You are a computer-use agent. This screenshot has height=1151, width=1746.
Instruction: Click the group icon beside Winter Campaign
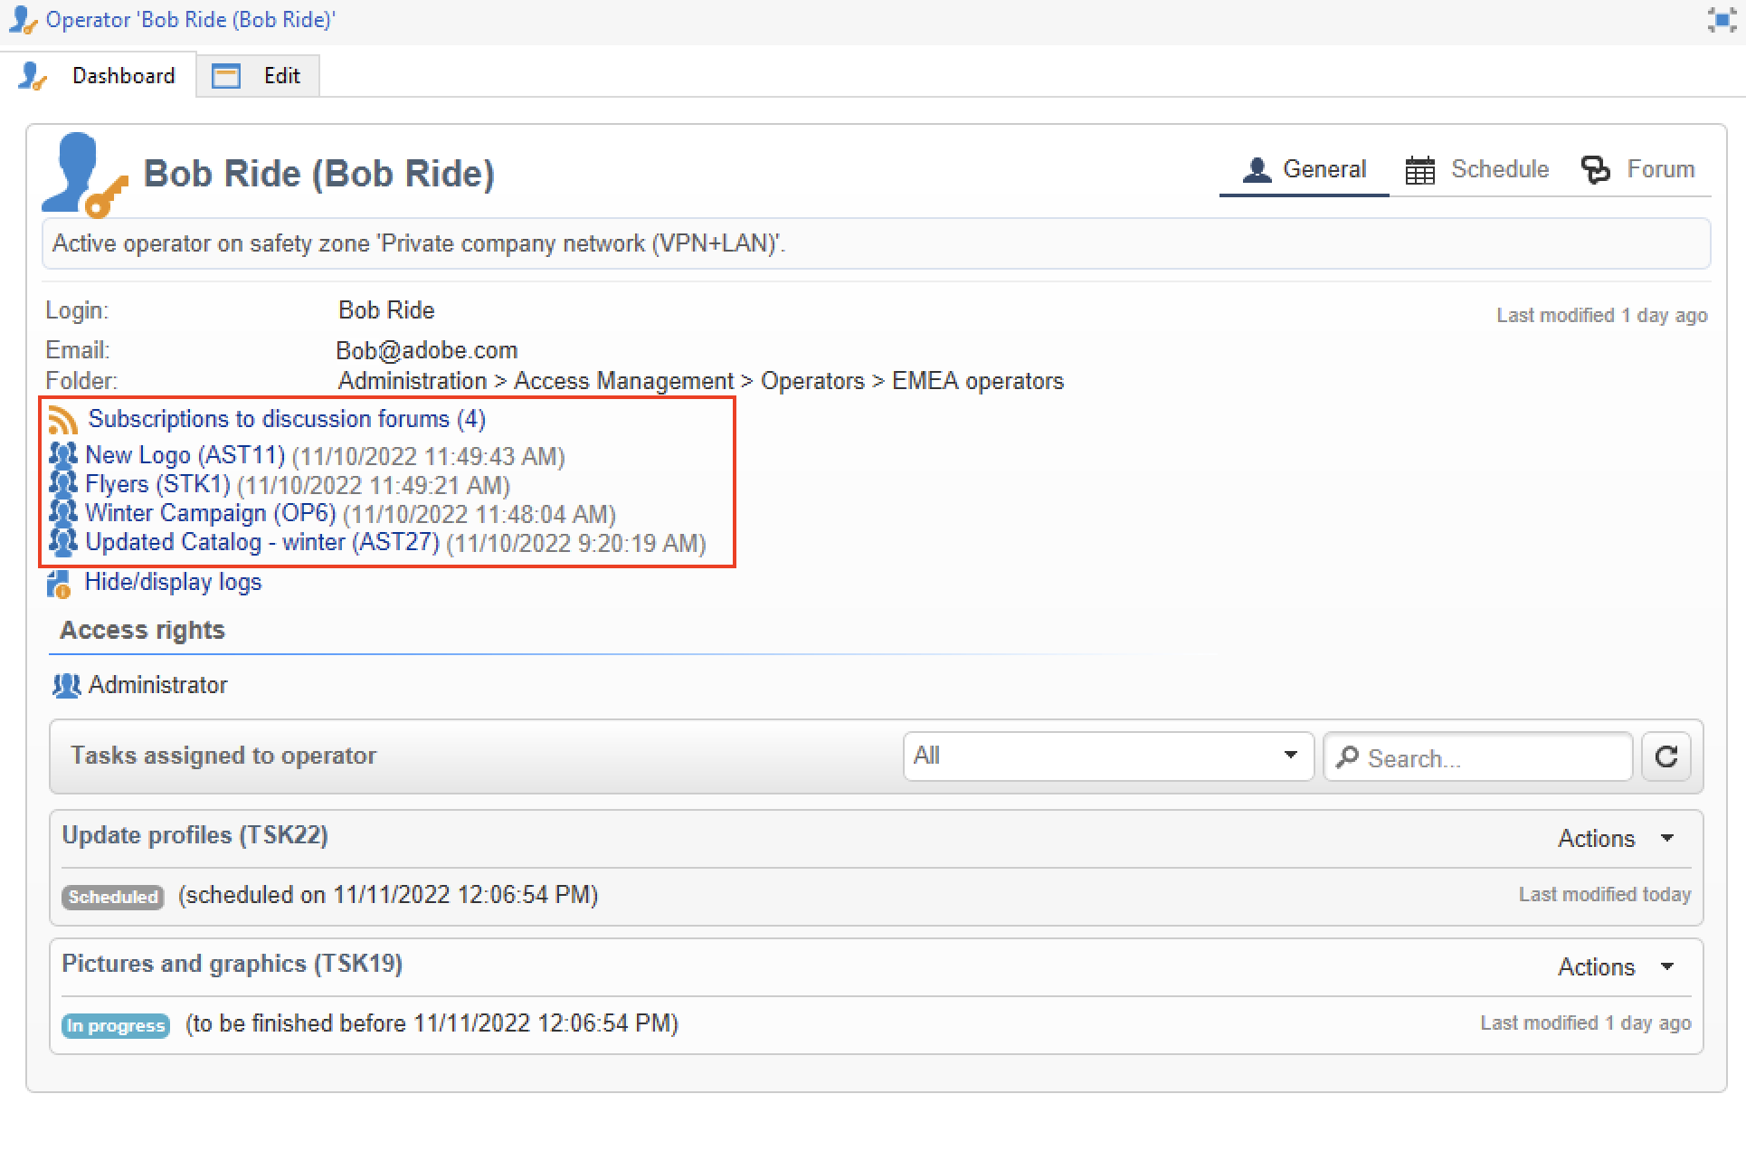tap(62, 513)
